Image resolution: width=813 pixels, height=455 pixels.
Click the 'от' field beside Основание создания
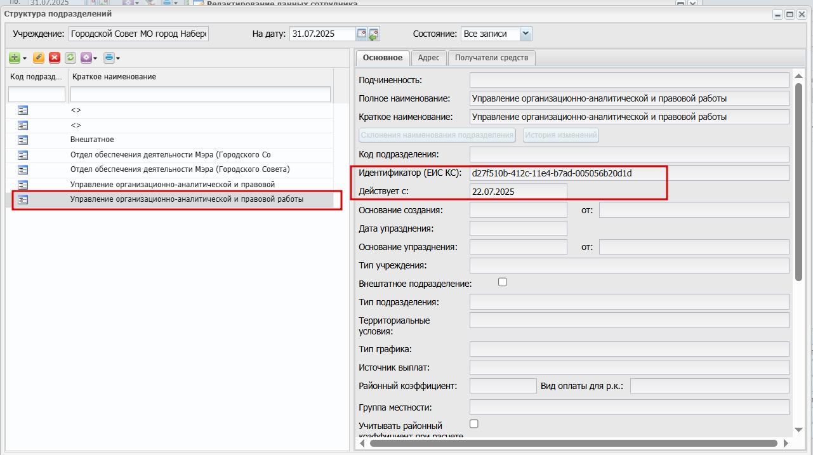(694, 210)
